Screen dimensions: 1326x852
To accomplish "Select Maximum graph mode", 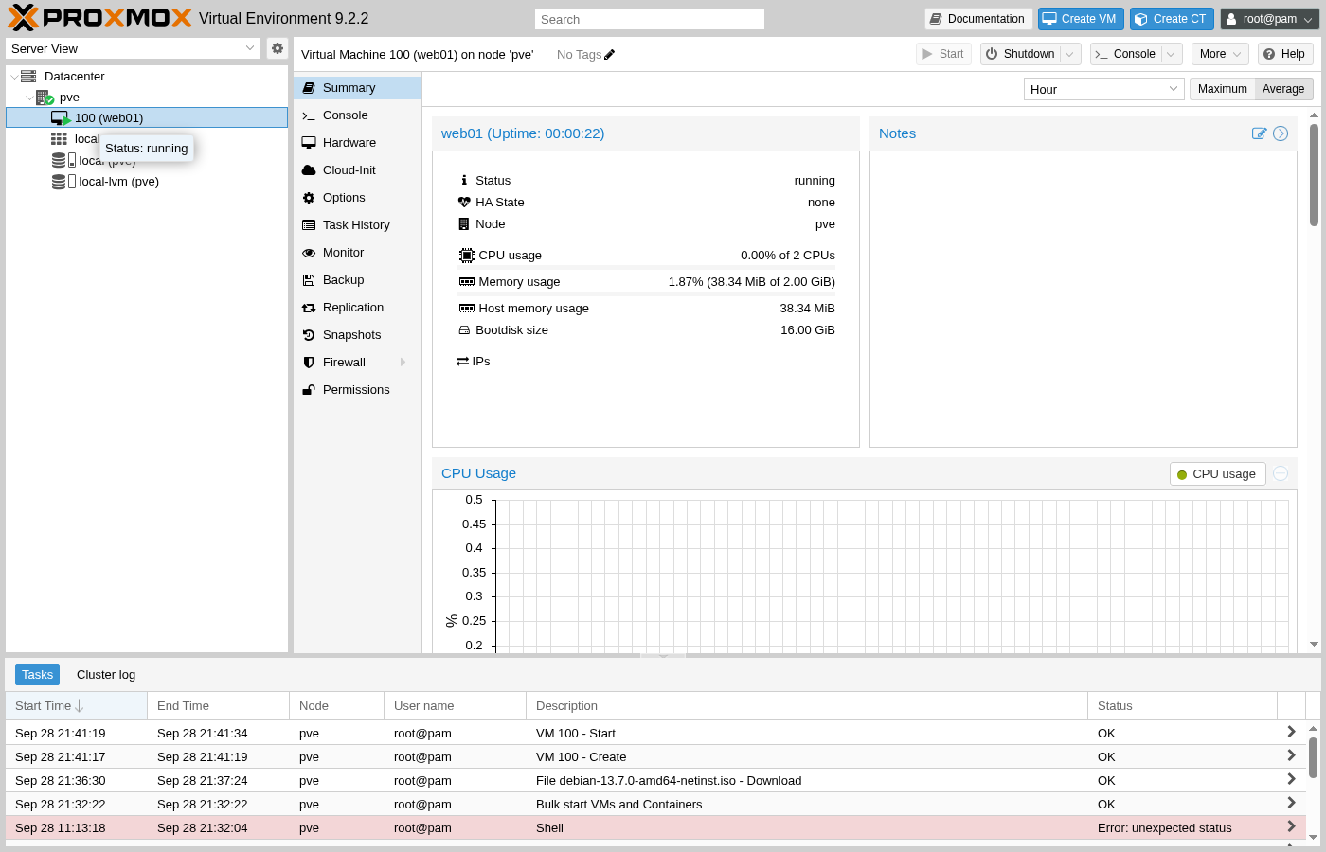I will point(1222,88).
